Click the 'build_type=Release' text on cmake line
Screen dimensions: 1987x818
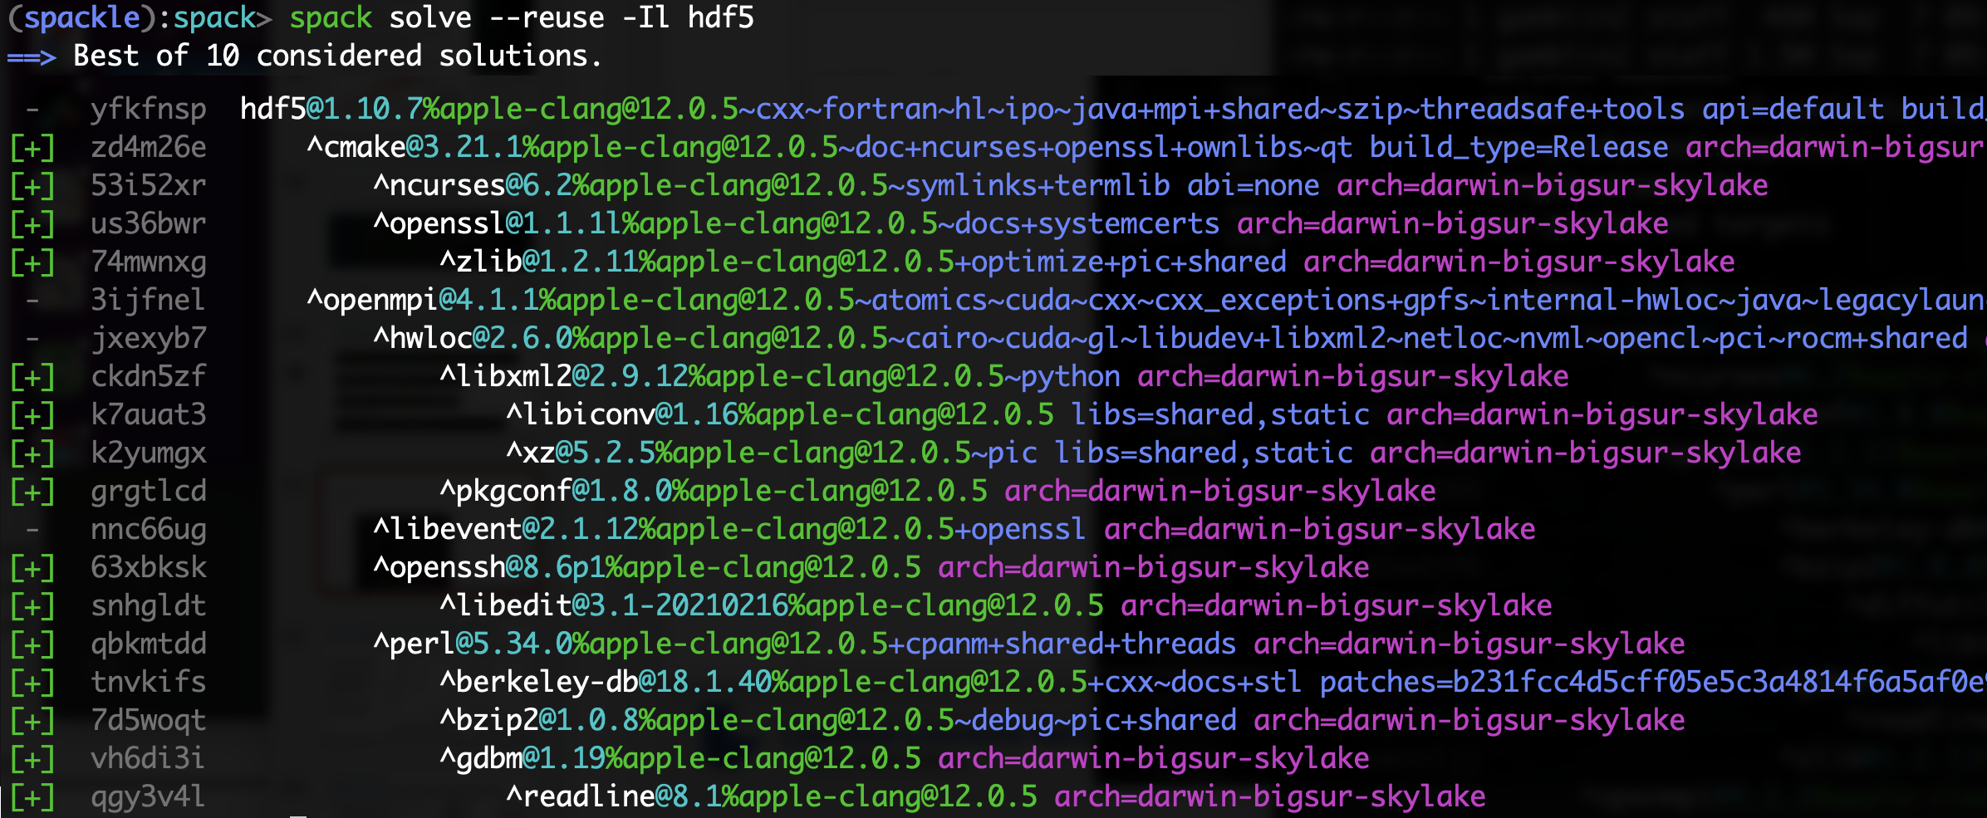point(1518,147)
